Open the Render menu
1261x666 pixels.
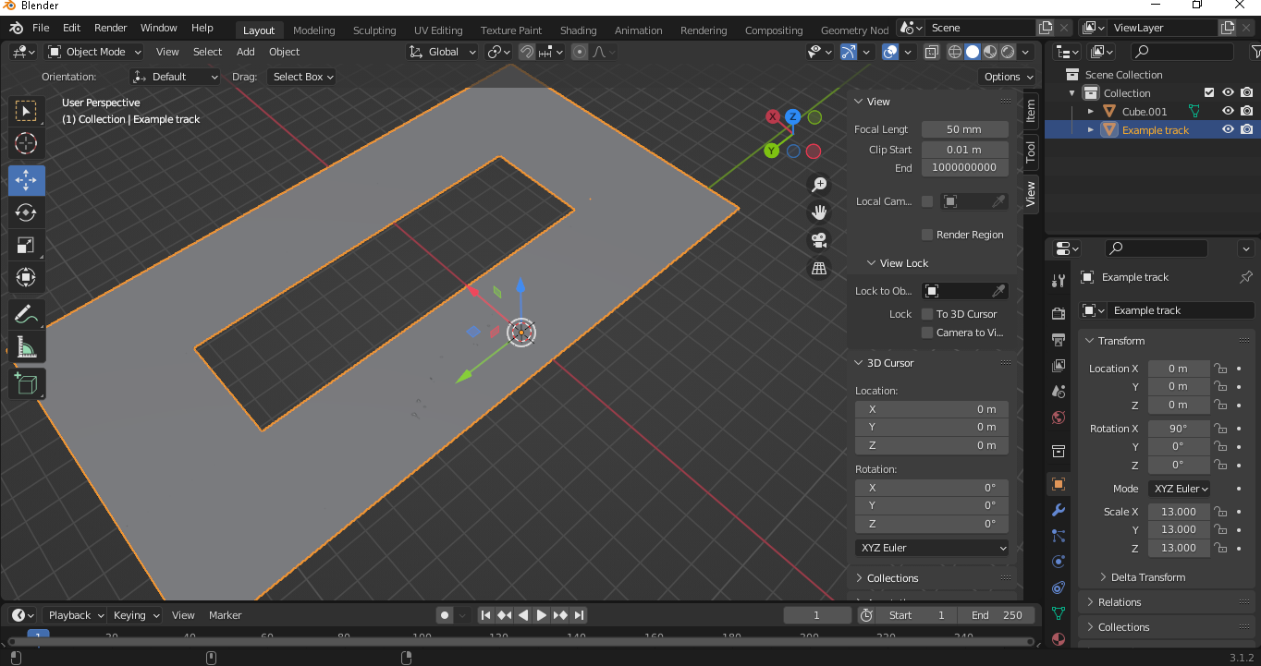pos(110,28)
